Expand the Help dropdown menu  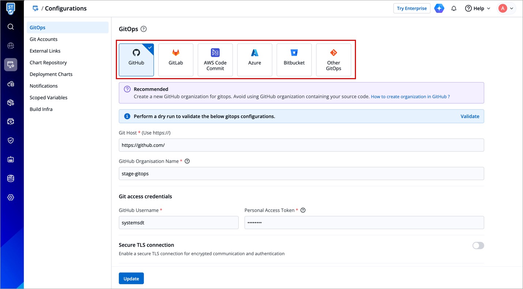tap(478, 8)
